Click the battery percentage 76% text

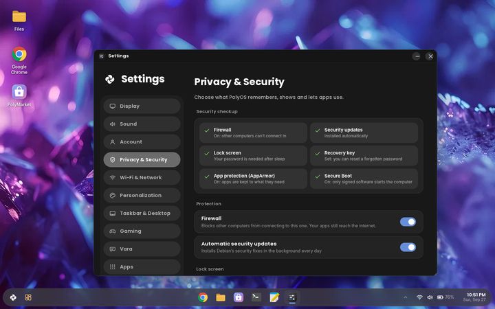[x=450, y=297]
